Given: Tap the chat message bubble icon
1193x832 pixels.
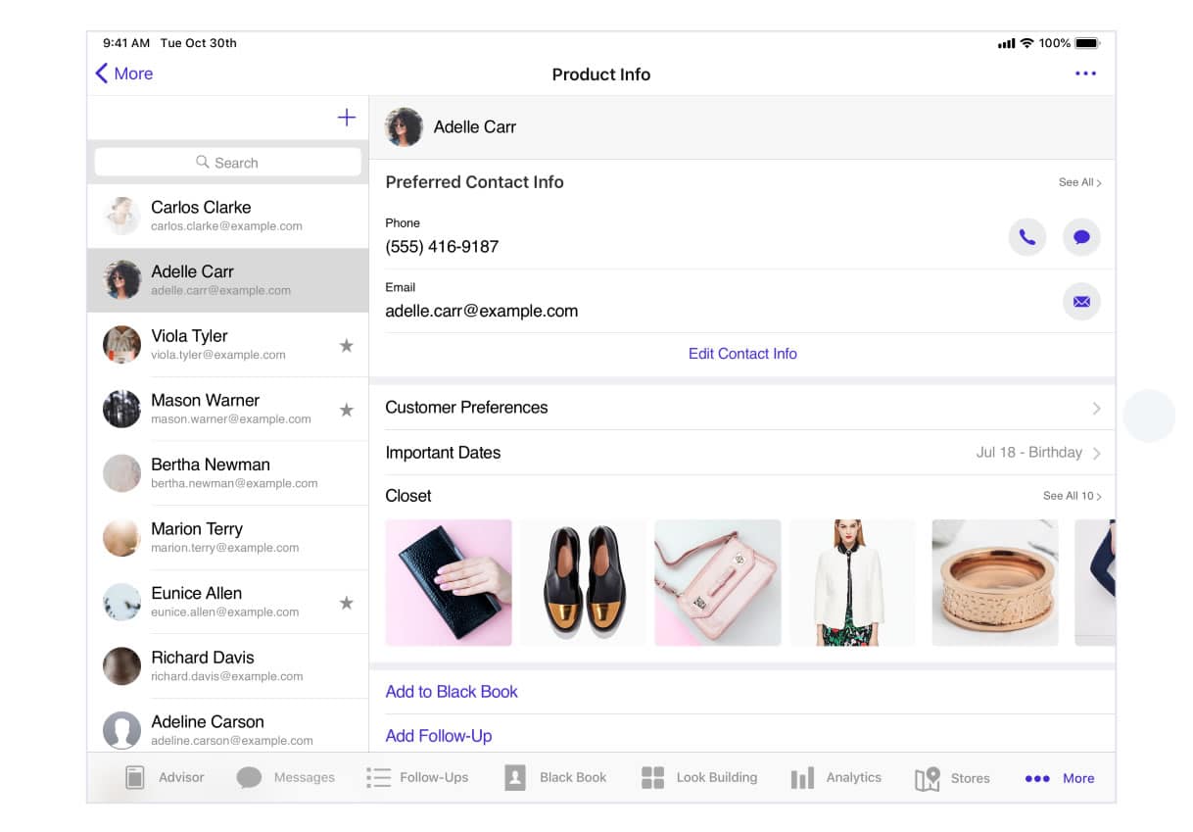Looking at the screenshot, I should pyautogui.click(x=1081, y=237).
